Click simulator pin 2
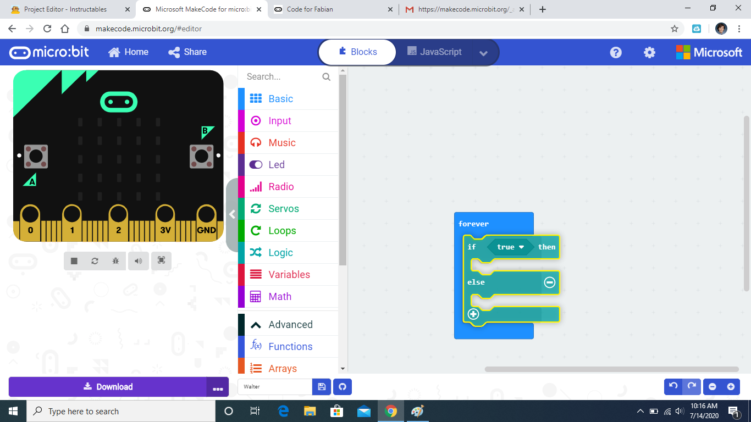 click(119, 222)
